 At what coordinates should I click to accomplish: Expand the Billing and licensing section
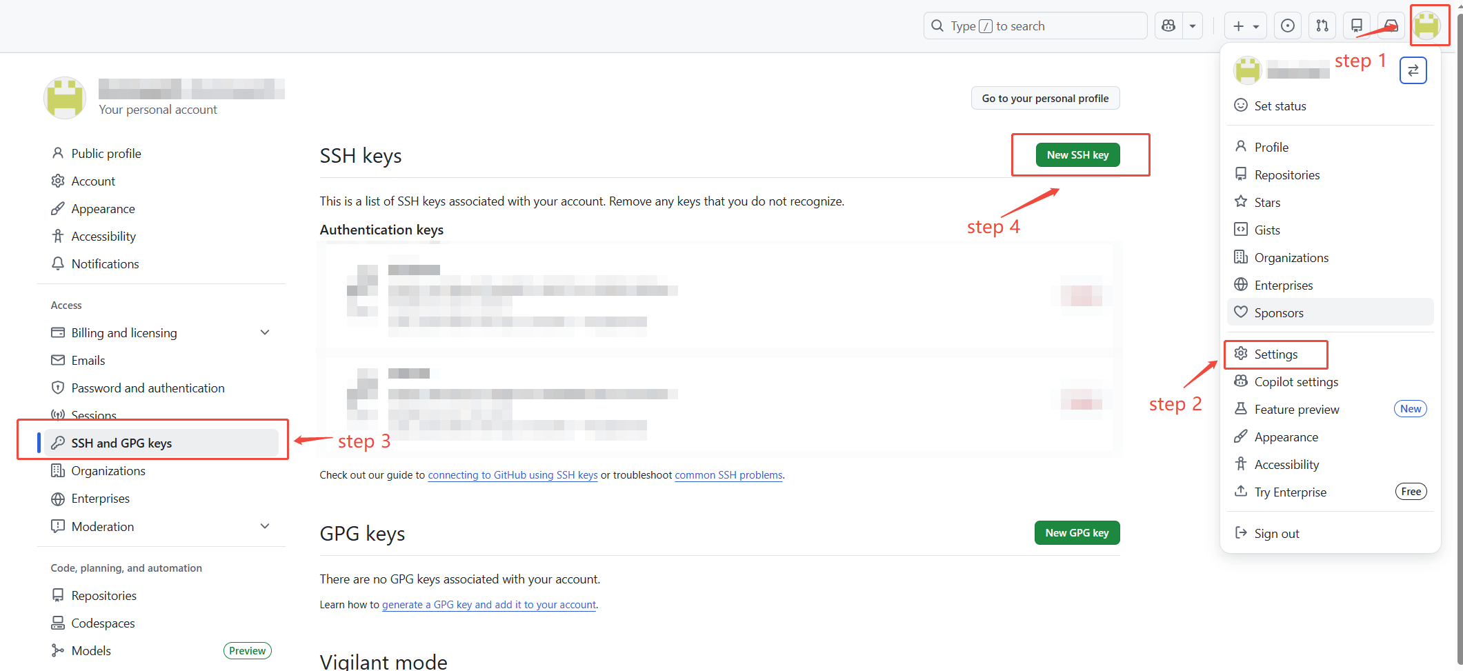tap(265, 332)
